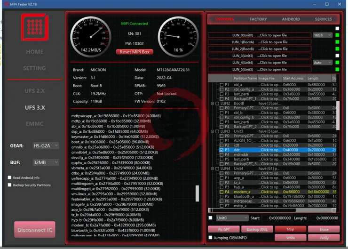Open file for LUN_2(BootB)

260,49
